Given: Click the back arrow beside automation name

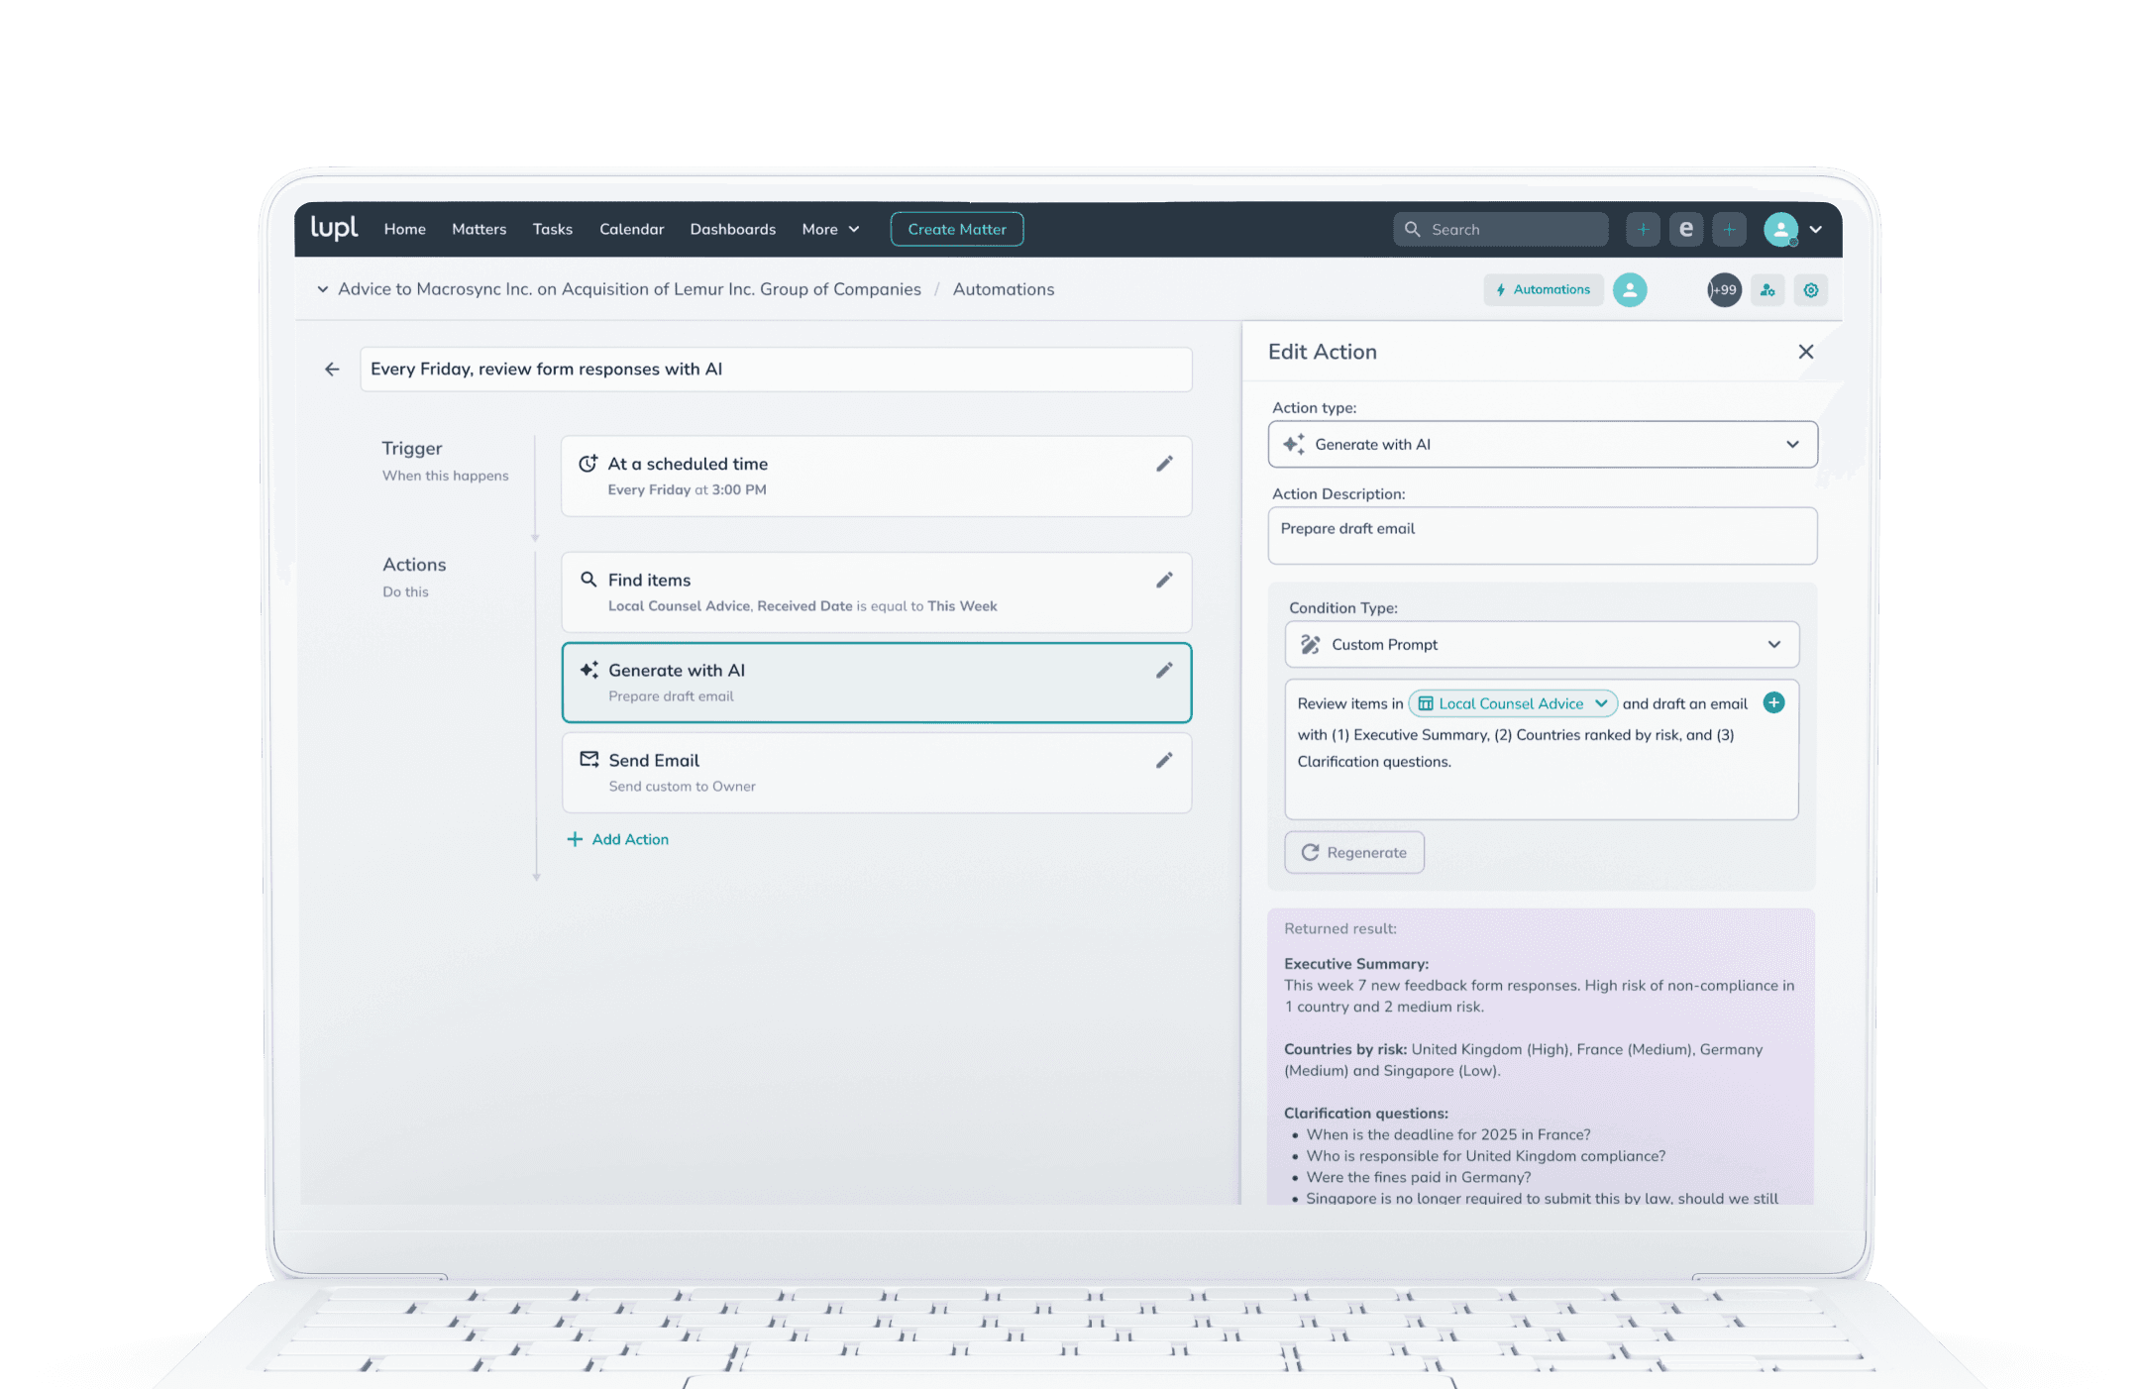Looking at the screenshot, I should pos(332,370).
